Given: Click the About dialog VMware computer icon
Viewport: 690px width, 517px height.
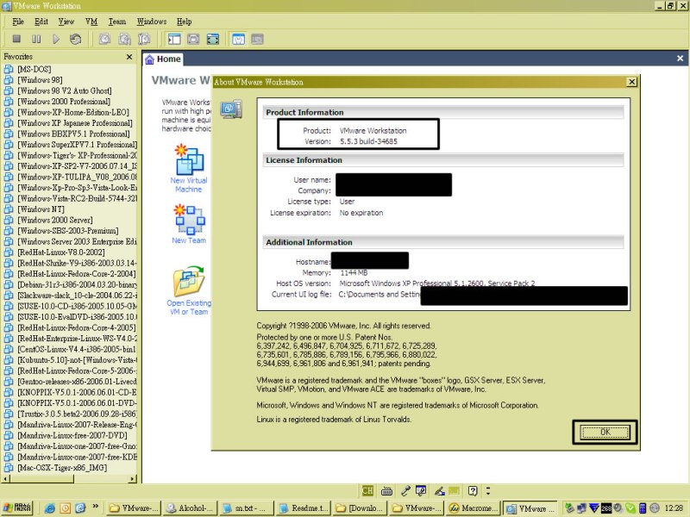Looking at the screenshot, I should click(x=231, y=109).
